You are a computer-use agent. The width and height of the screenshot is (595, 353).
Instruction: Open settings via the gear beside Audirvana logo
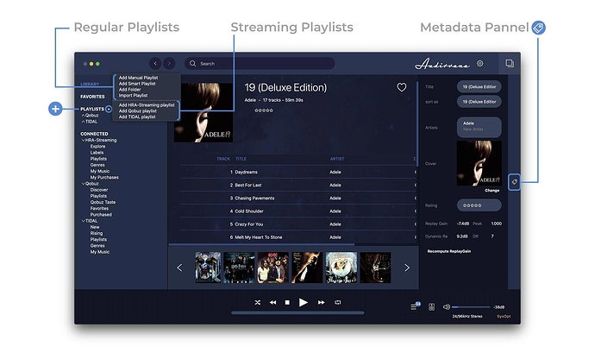(x=480, y=64)
